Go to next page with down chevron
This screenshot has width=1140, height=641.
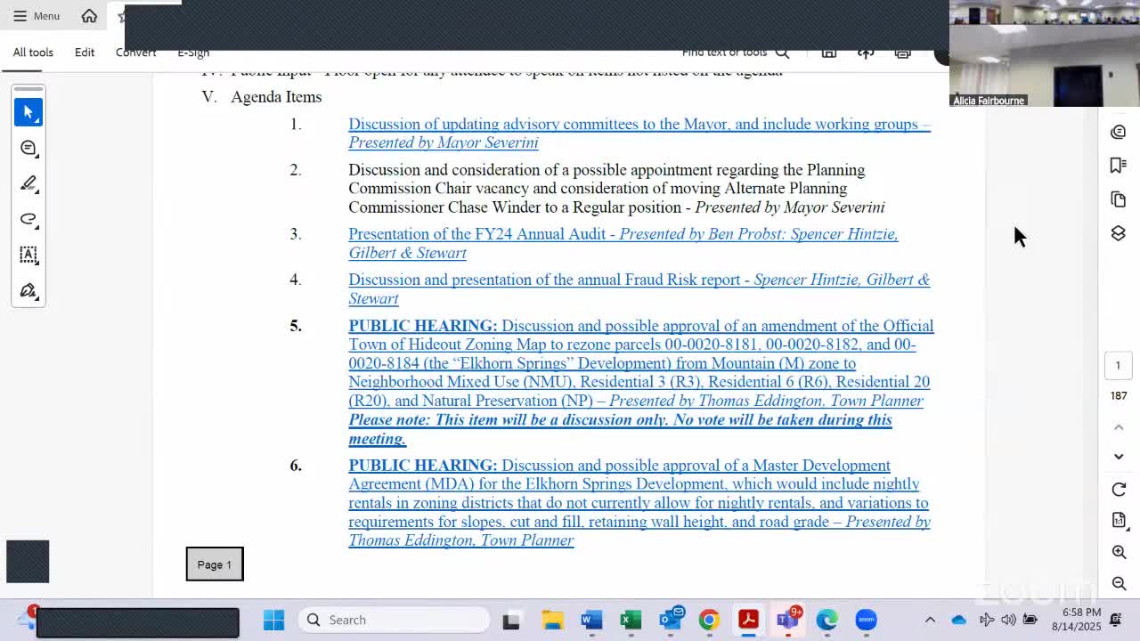[1119, 457]
